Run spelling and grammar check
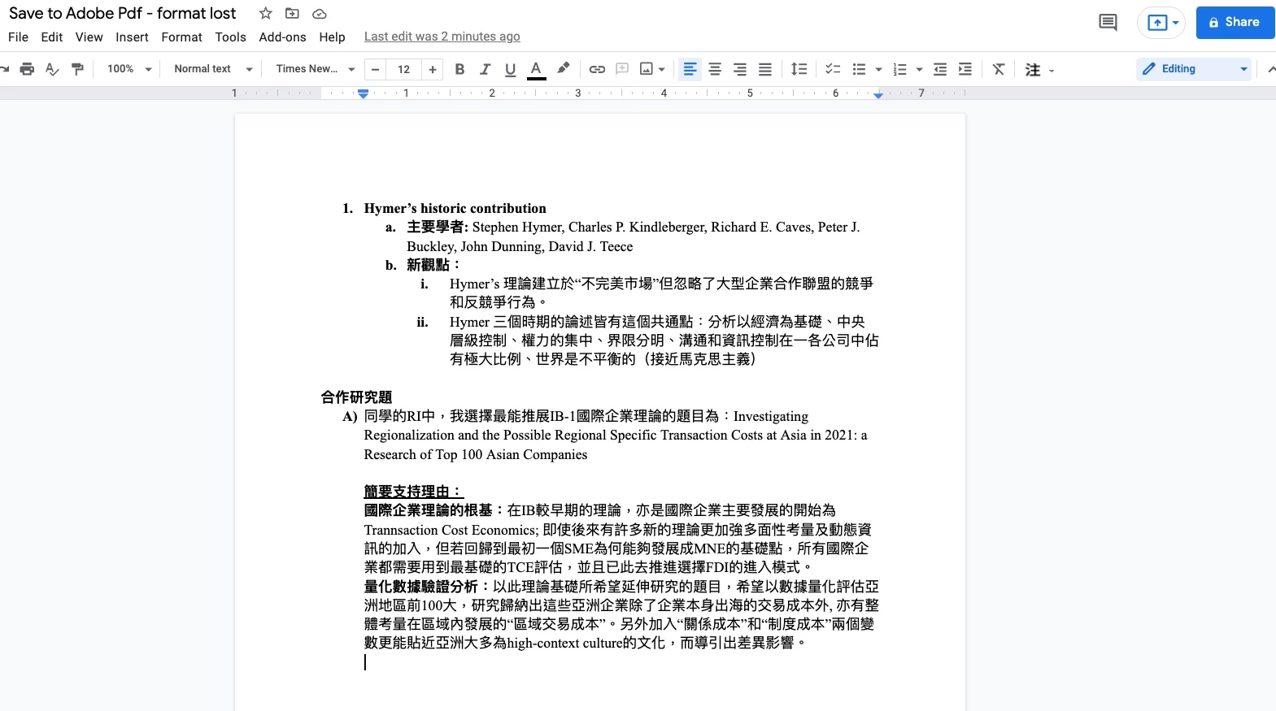This screenshot has height=711, width=1276. 52,69
